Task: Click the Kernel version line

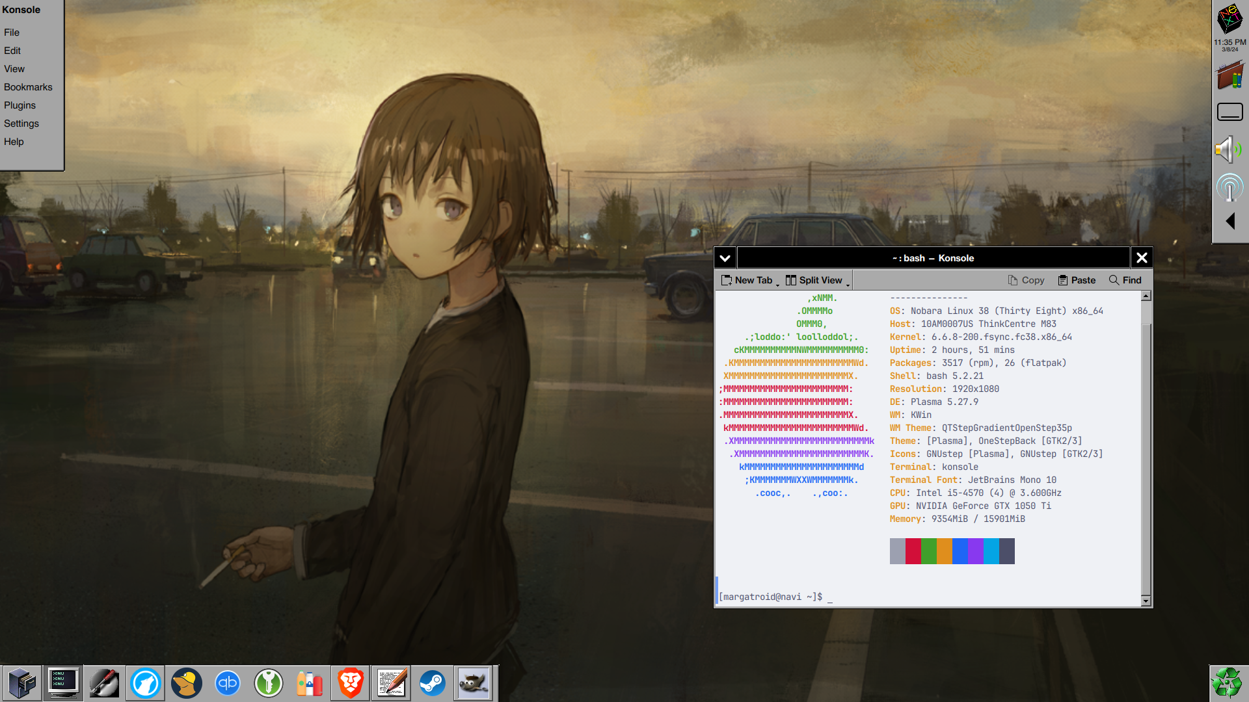Action: coord(981,337)
